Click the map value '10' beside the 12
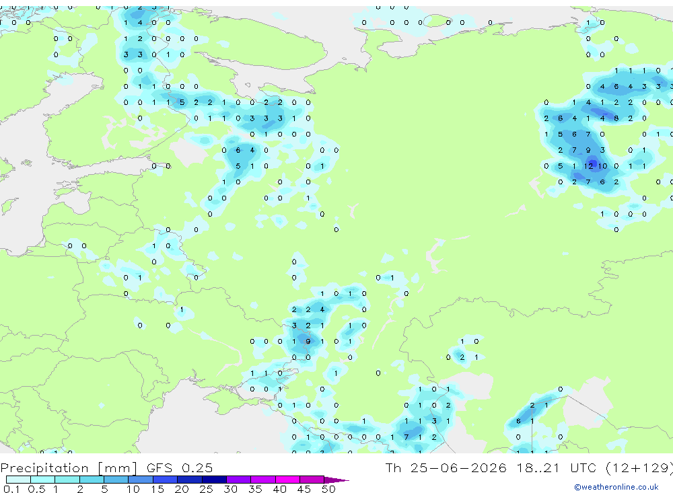This screenshot has height=493, width=673. 602,166
